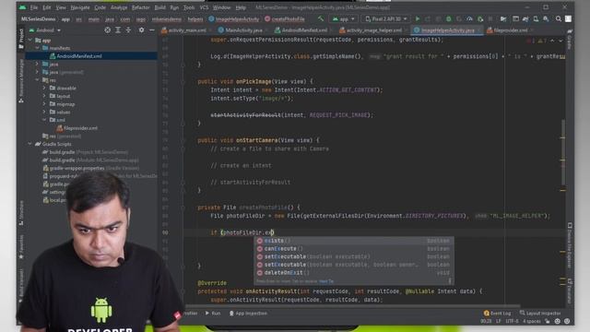590x332 pixels.
Task: Open Favorites tool window side tab
Action: click(21, 246)
